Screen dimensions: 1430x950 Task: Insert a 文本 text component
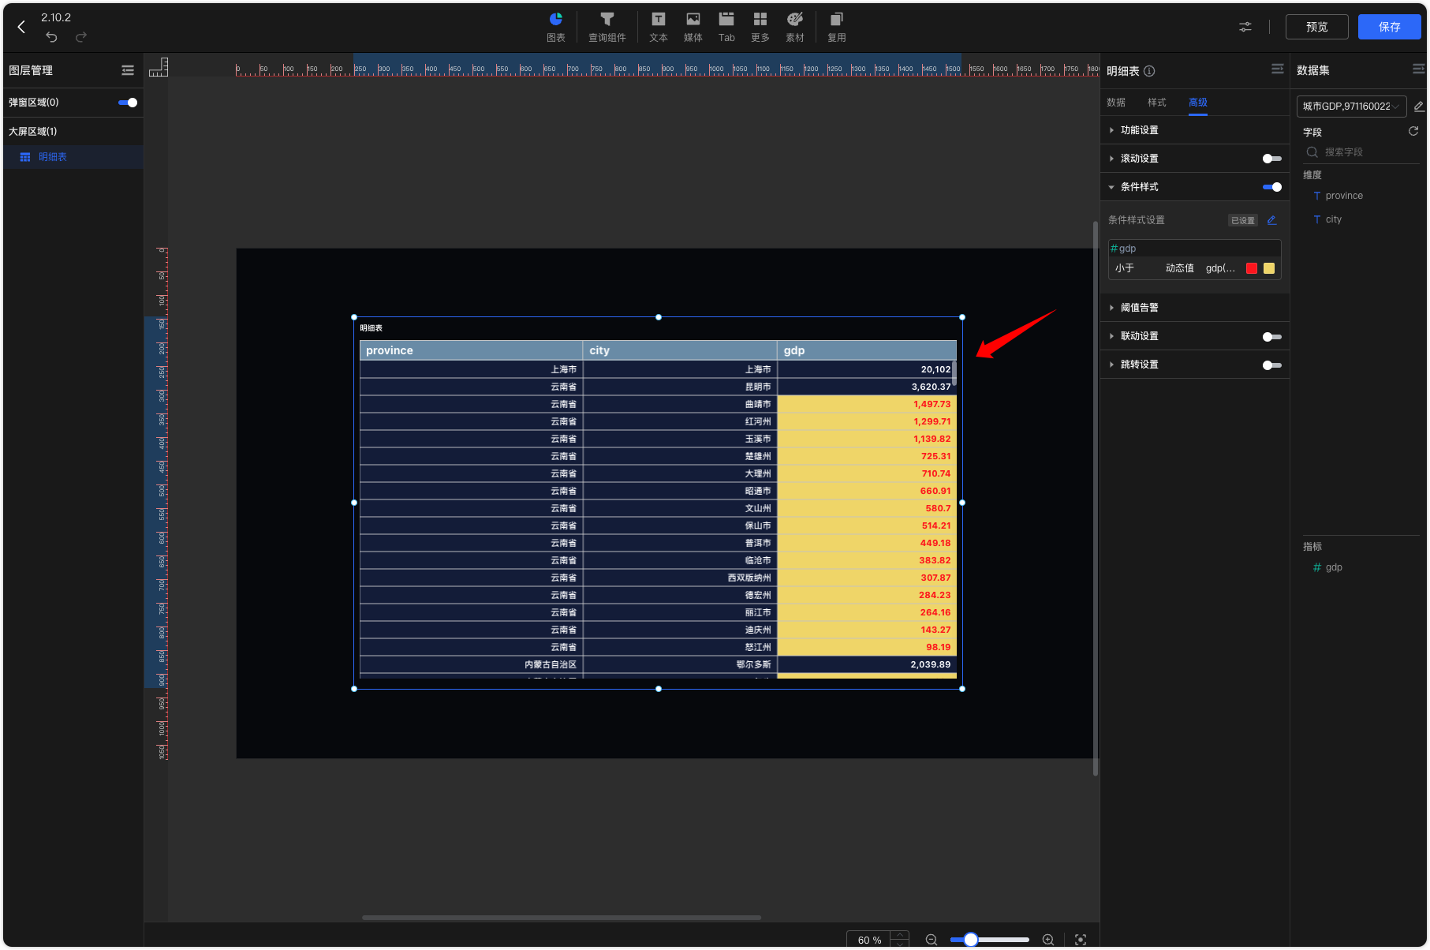pyautogui.click(x=658, y=27)
